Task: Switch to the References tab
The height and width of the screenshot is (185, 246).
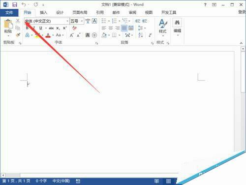Action: (100, 12)
